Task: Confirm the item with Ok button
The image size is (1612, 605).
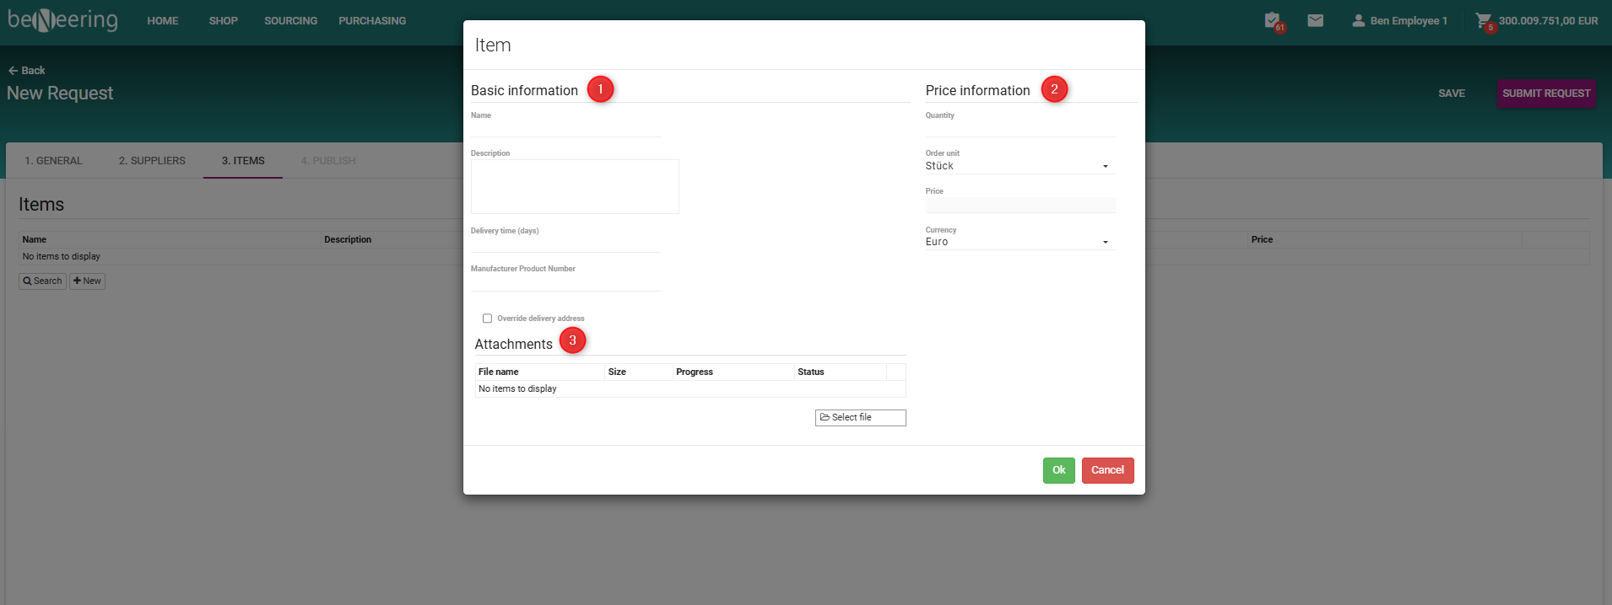Action: (x=1058, y=470)
